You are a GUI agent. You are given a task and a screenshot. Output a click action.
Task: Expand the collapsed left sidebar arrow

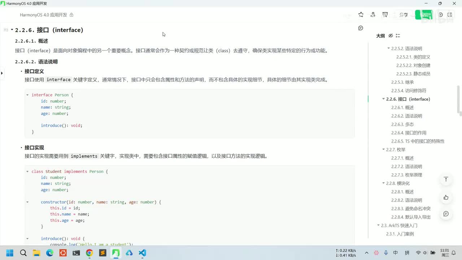[2, 73]
